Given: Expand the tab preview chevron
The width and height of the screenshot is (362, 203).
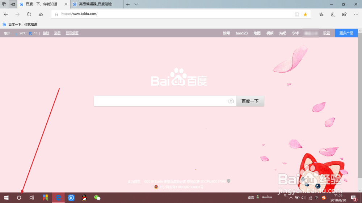Looking at the screenshot, I should click(x=136, y=4).
